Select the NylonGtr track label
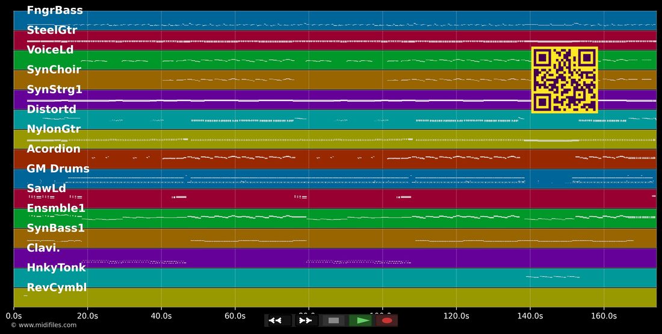The width and height of the screenshot is (662, 334). 54,129
